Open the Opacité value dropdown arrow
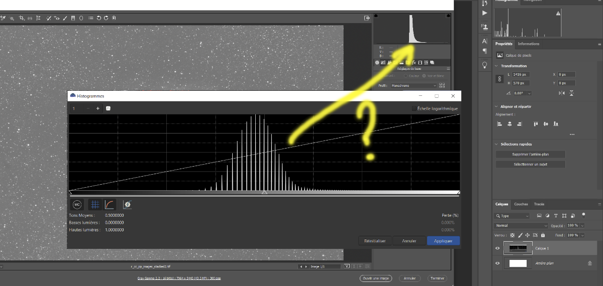Screen dimensions: 603x286 click(x=582, y=226)
